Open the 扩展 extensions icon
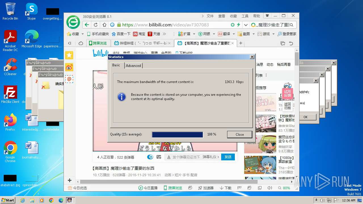Viewport: 363px width, 204px height. (x=184, y=34)
